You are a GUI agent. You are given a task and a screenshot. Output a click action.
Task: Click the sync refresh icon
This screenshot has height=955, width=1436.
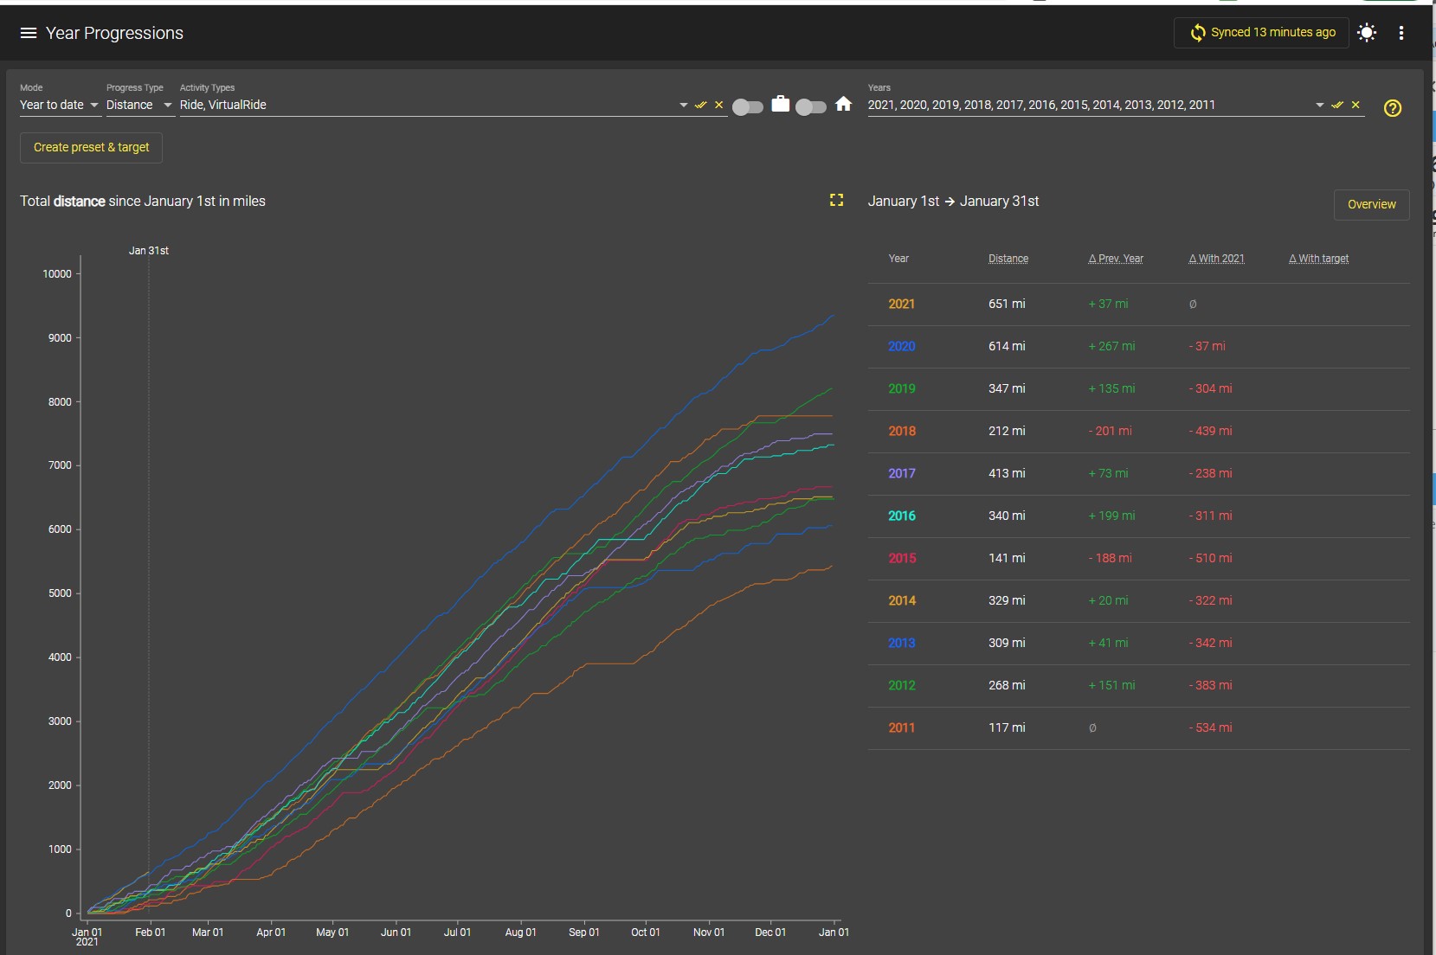click(1197, 33)
